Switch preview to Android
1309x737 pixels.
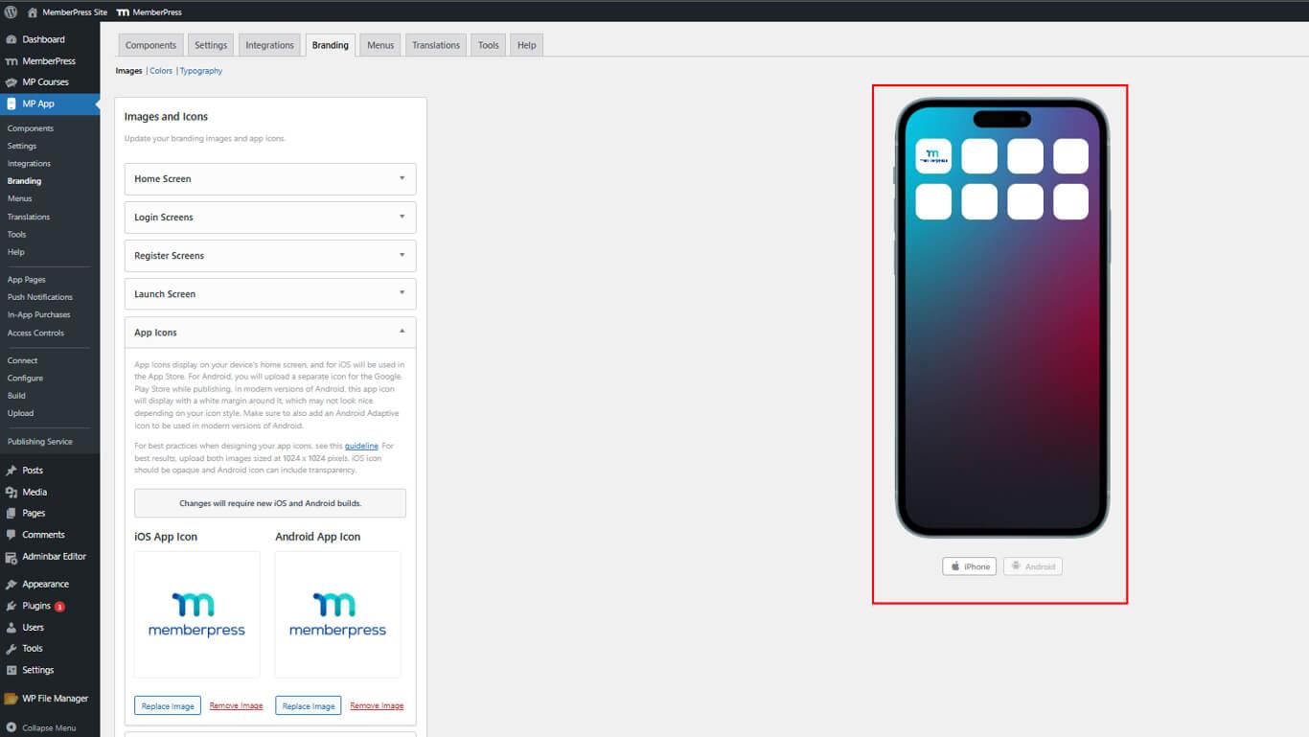1032,566
